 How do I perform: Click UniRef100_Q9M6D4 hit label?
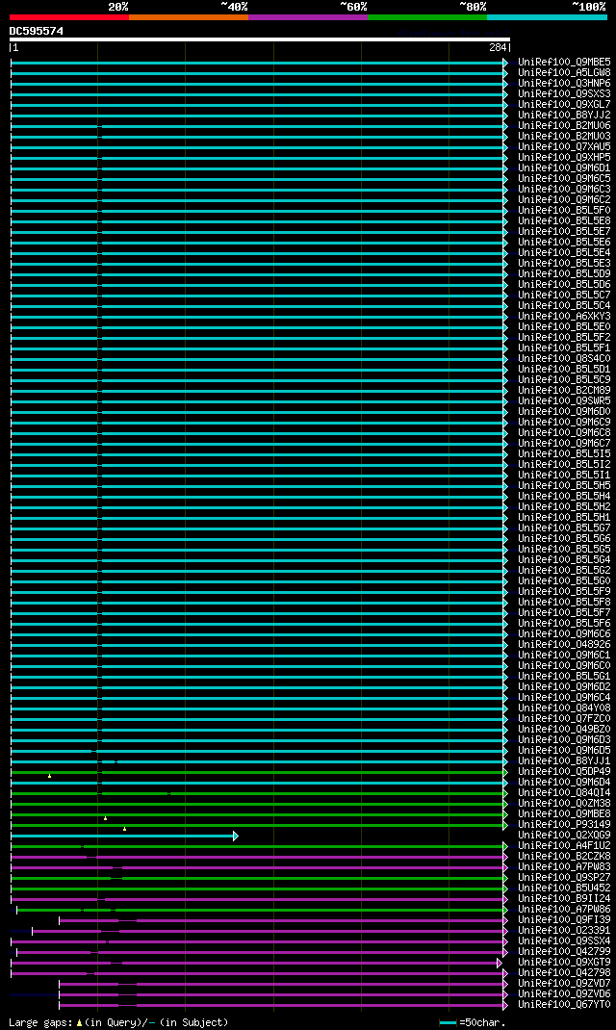(x=564, y=783)
